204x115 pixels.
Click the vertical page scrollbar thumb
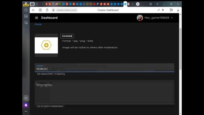[x=180, y=49]
